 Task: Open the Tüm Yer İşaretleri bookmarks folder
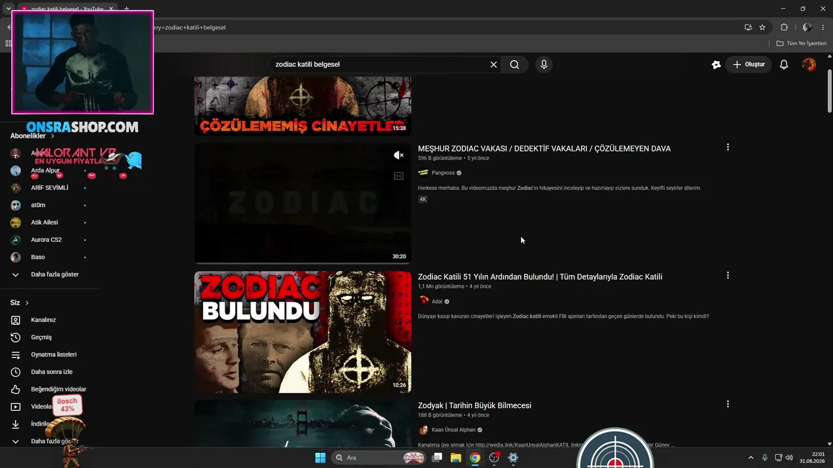(x=802, y=44)
